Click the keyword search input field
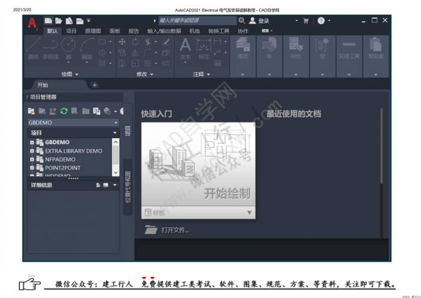This screenshot has height=298, width=421. pyautogui.click(x=198, y=21)
